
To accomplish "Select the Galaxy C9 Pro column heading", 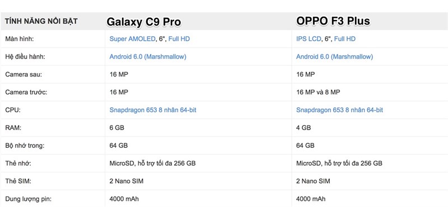I will (144, 22).
